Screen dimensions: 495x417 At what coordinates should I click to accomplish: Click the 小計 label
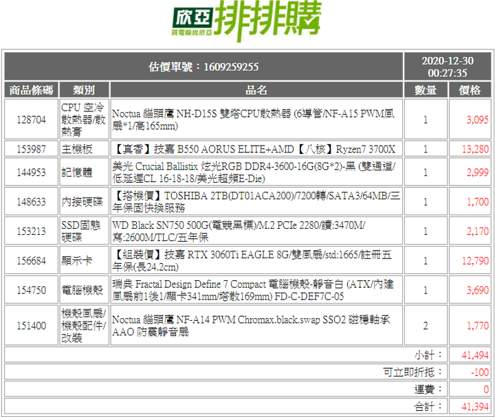(428, 355)
